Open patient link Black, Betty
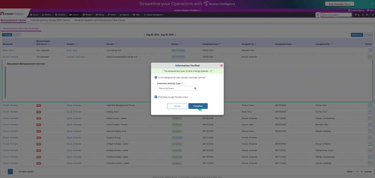The image size is (375, 178). tap(72, 51)
